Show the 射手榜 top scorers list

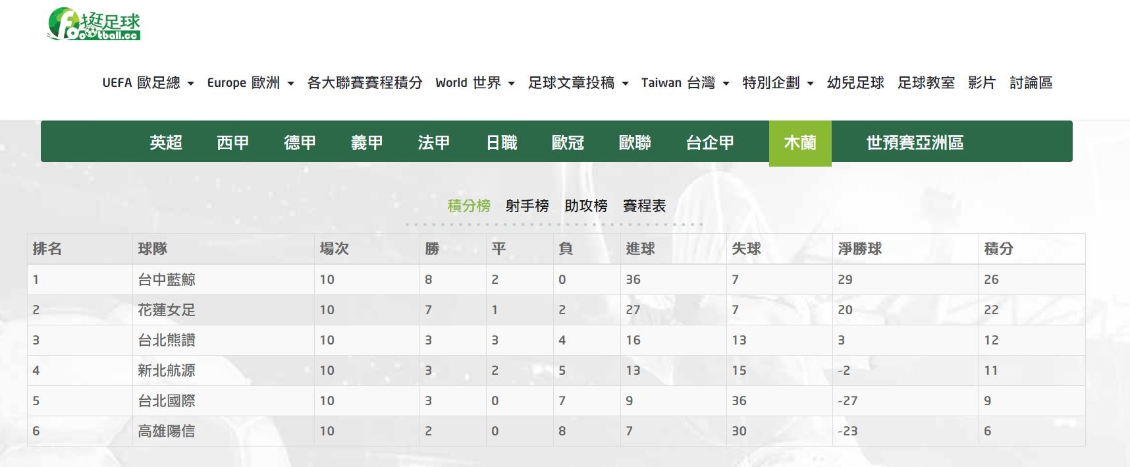[x=527, y=206]
